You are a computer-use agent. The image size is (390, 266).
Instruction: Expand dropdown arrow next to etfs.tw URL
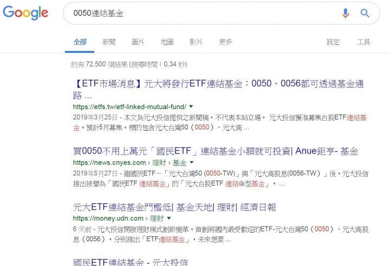click(x=191, y=107)
